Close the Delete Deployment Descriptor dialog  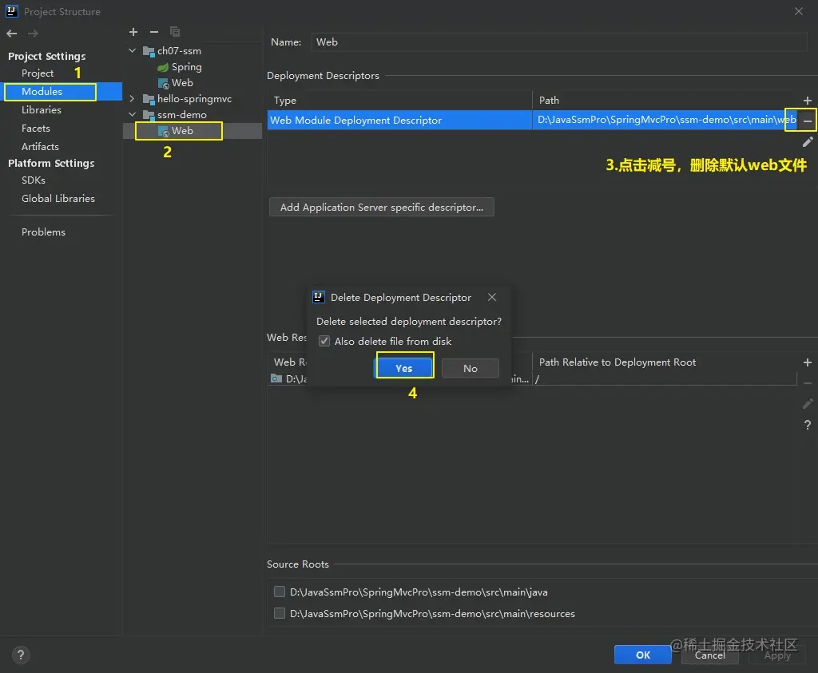click(492, 297)
